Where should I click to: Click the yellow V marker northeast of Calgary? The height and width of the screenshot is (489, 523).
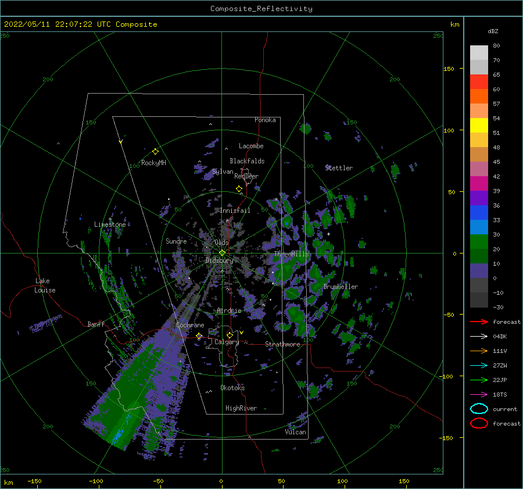tap(241, 333)
